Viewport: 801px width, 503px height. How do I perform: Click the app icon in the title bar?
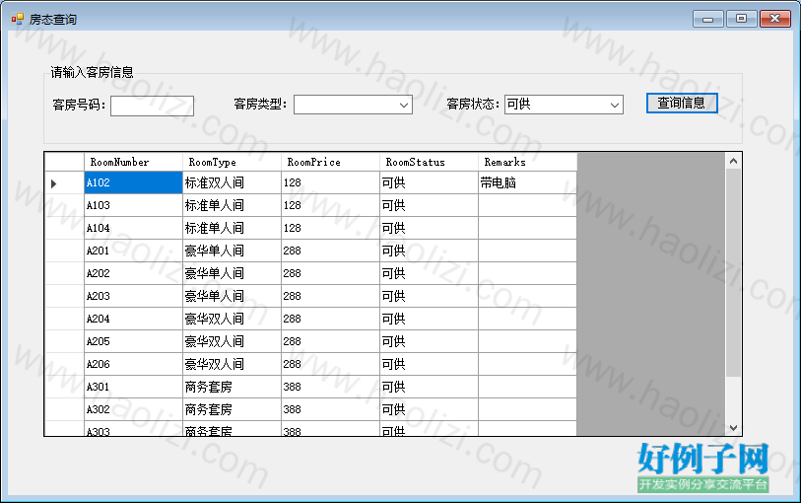tap(18, 19)
